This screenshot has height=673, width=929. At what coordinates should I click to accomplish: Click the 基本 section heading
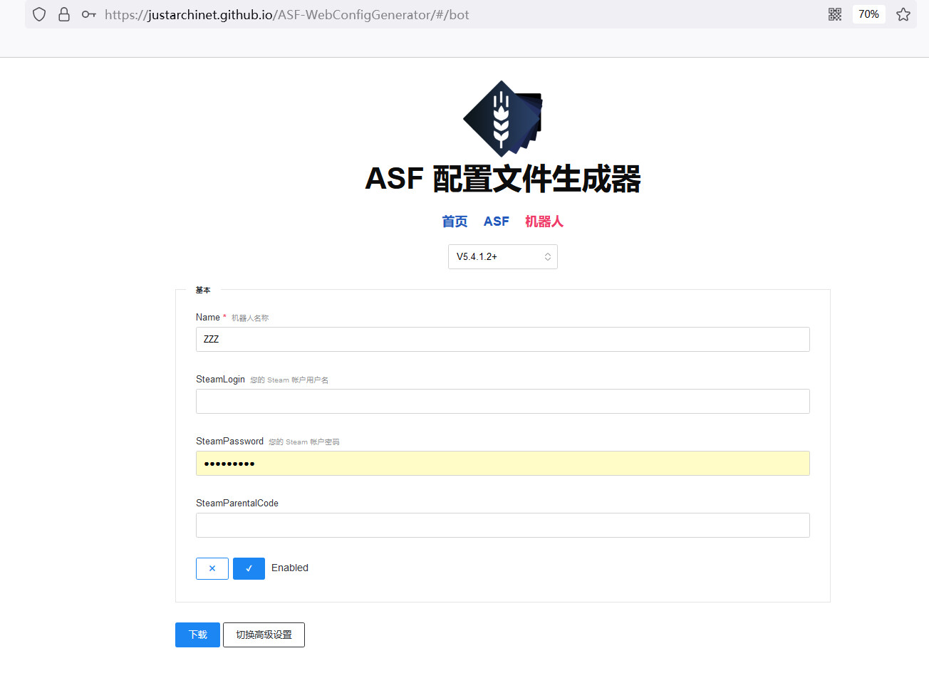click(203, 291)
